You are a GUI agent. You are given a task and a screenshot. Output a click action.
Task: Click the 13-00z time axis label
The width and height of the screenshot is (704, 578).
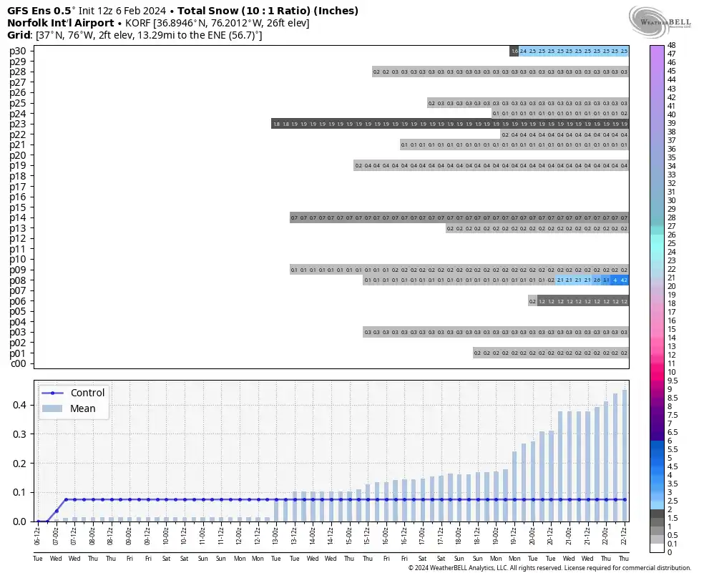[x=275, y=536]
